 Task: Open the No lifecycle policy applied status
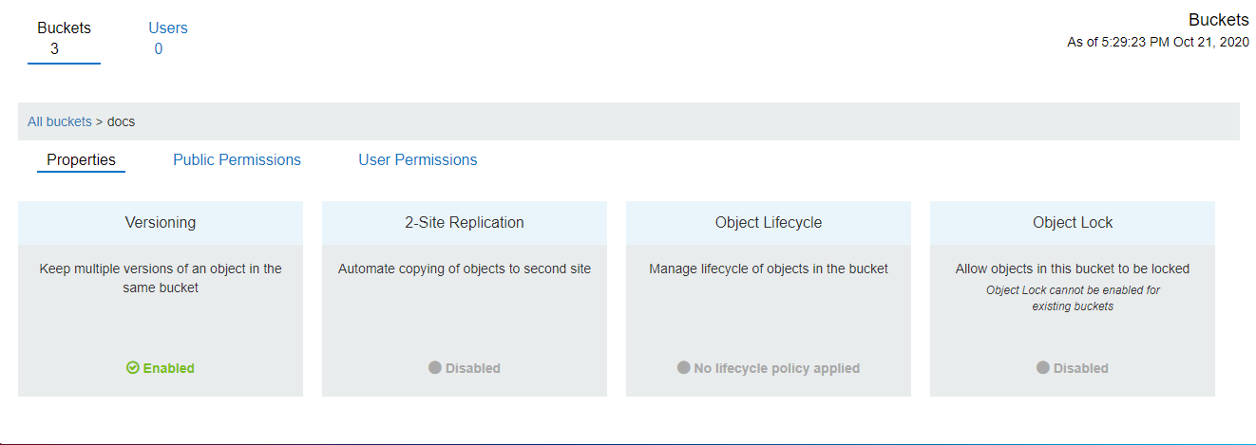tap(776, 368)
